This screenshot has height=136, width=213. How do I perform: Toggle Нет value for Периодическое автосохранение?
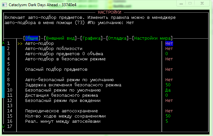tap(169, 111)
